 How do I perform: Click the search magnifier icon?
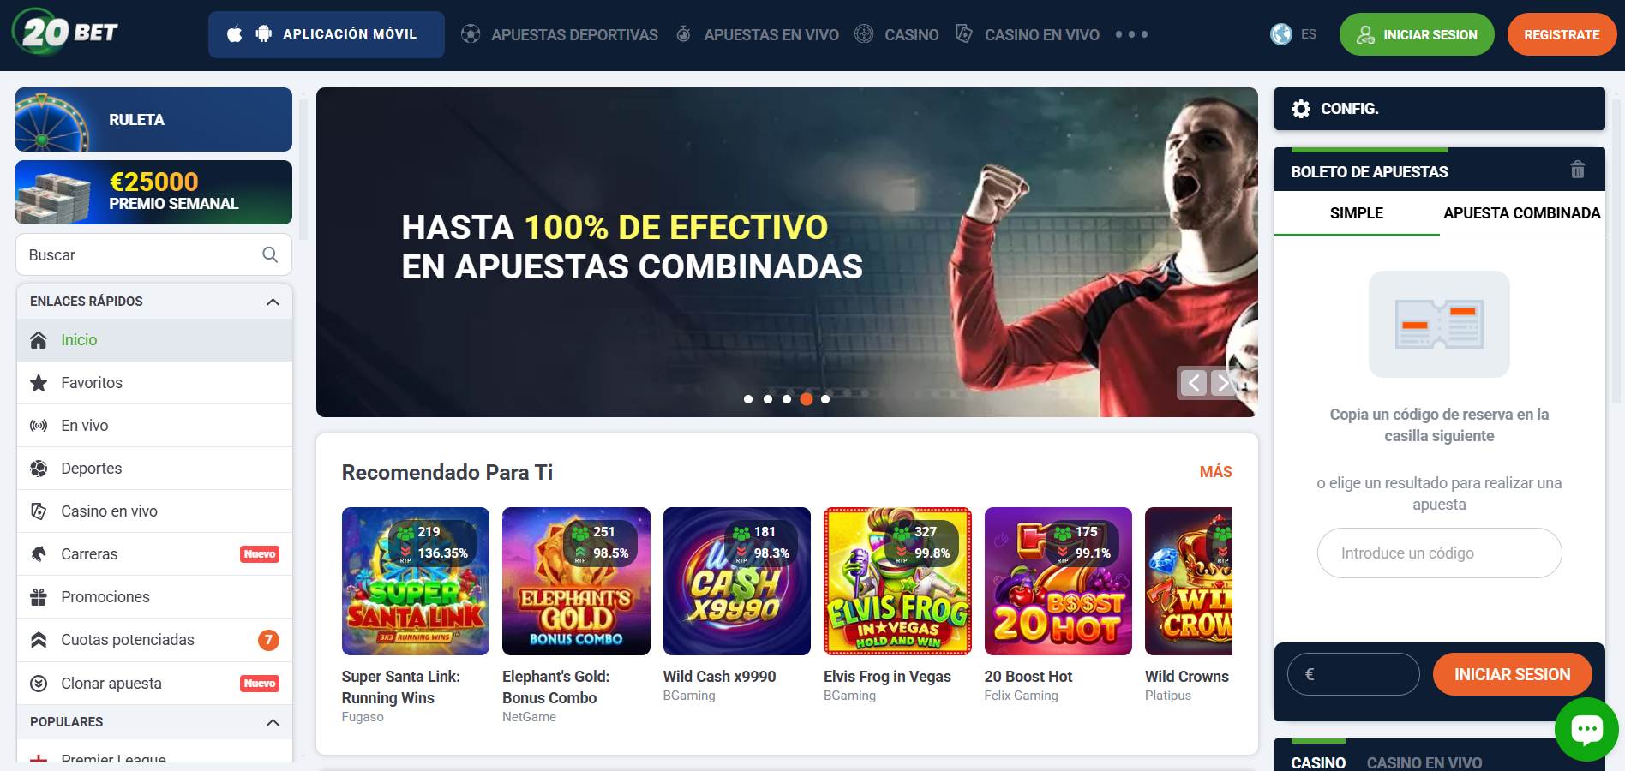270,254
